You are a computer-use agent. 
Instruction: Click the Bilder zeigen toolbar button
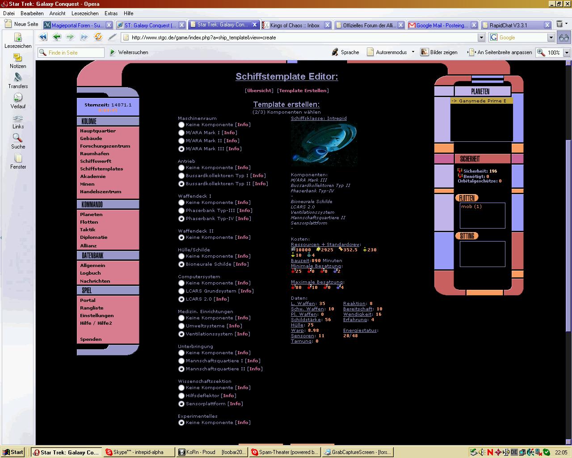click(439, 52)
